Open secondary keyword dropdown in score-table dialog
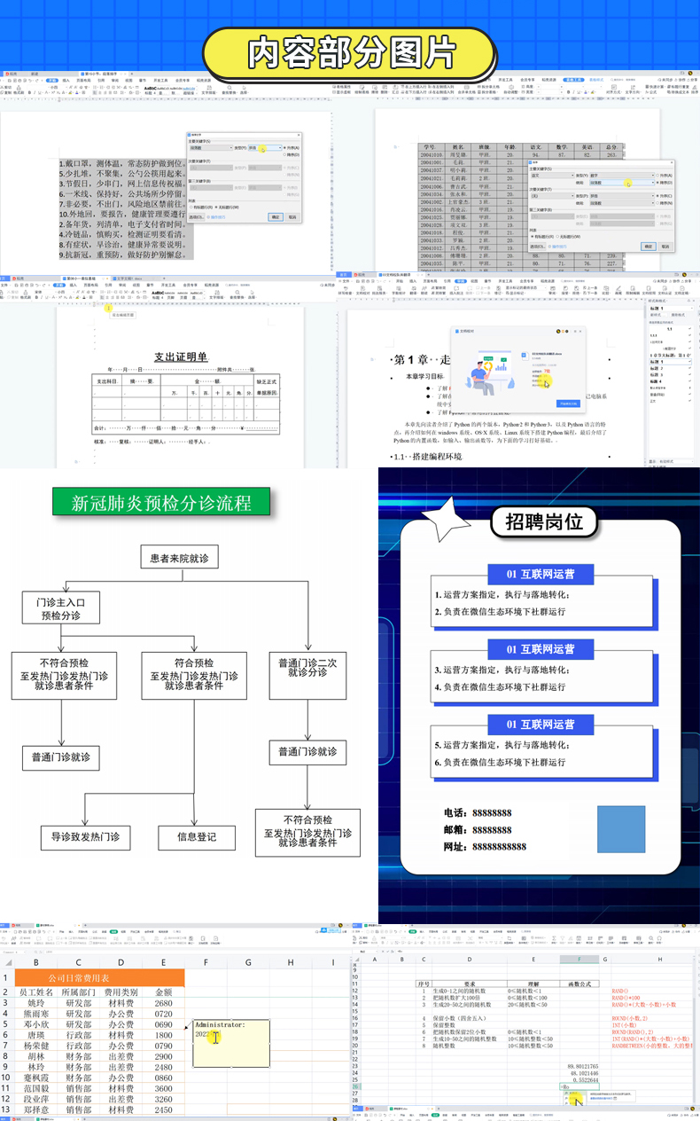700x1121 pixels. [x=553, y=196]
